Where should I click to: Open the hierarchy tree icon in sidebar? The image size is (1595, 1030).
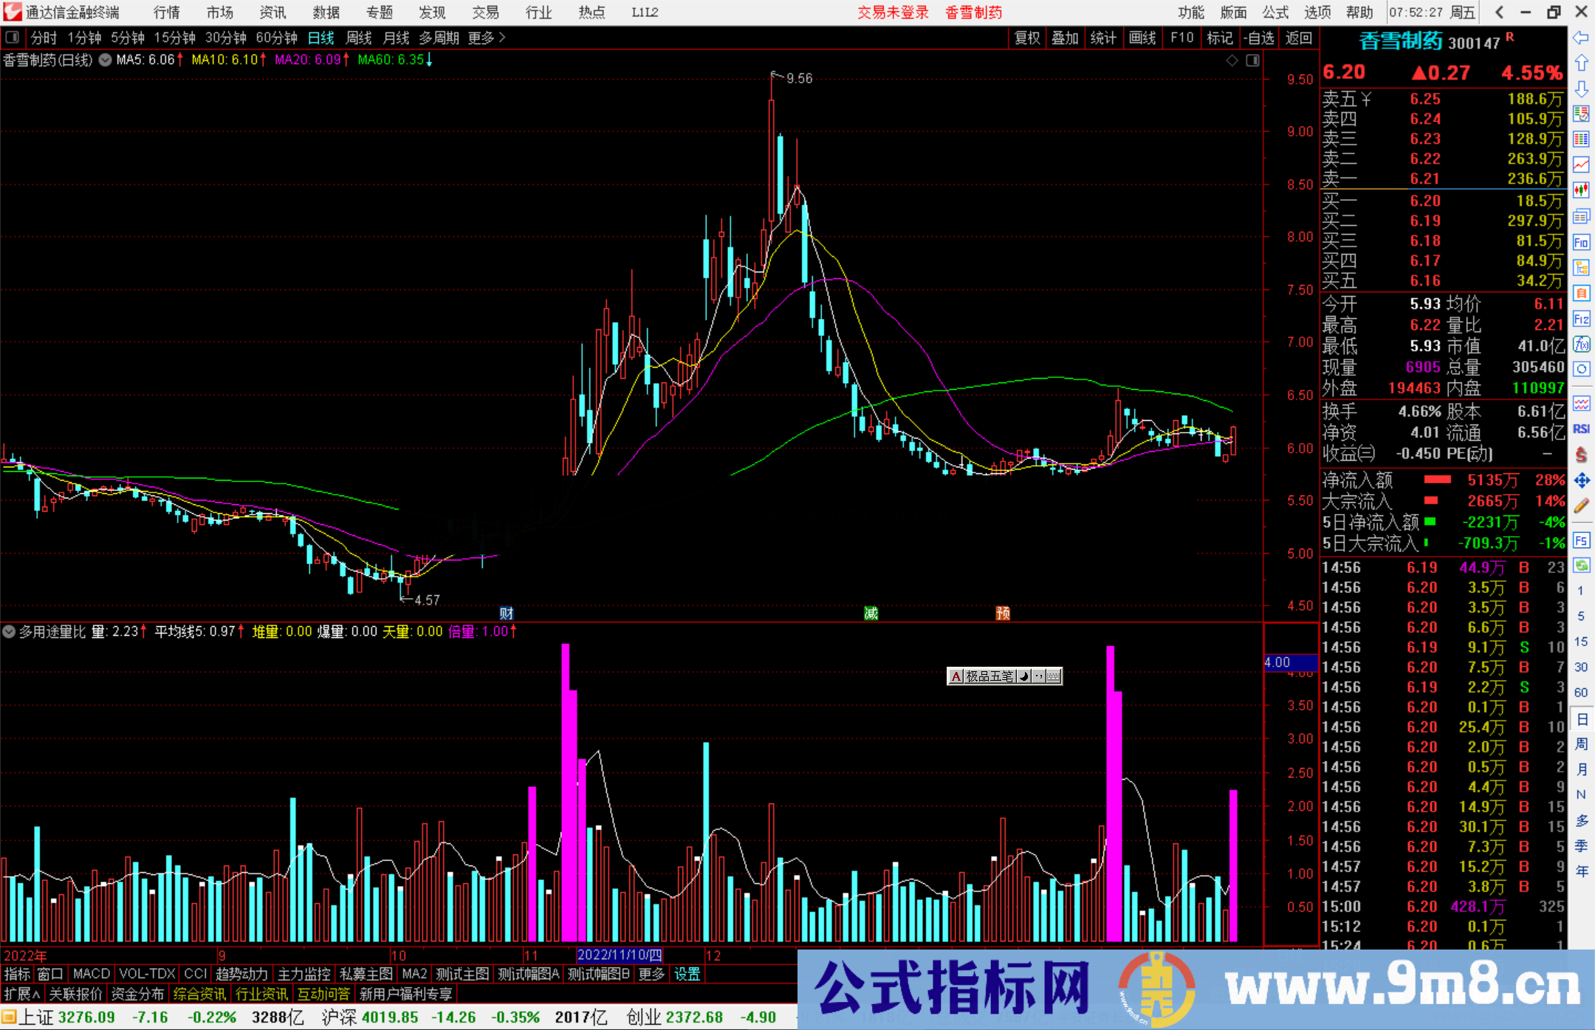(x=1581, y=267)
